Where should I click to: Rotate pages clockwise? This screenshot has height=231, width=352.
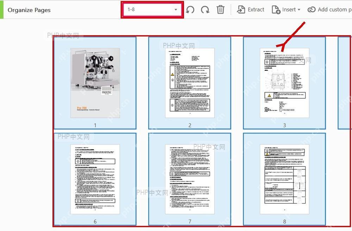205,10
